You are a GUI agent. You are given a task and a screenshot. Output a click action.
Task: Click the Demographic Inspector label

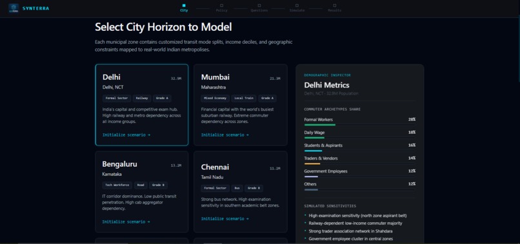click(327, 75)
